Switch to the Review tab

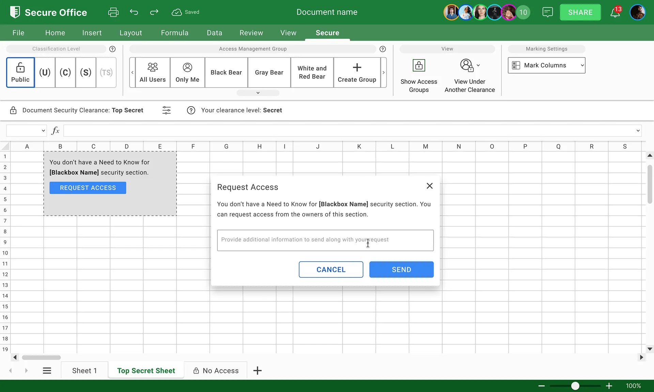coord(251,33)
